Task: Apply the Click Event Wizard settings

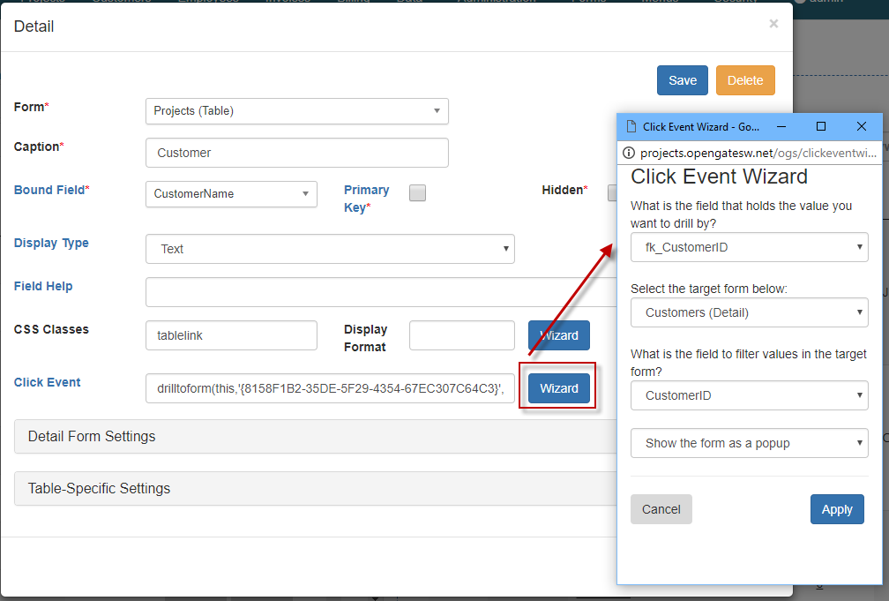Action: click(837, 509)
